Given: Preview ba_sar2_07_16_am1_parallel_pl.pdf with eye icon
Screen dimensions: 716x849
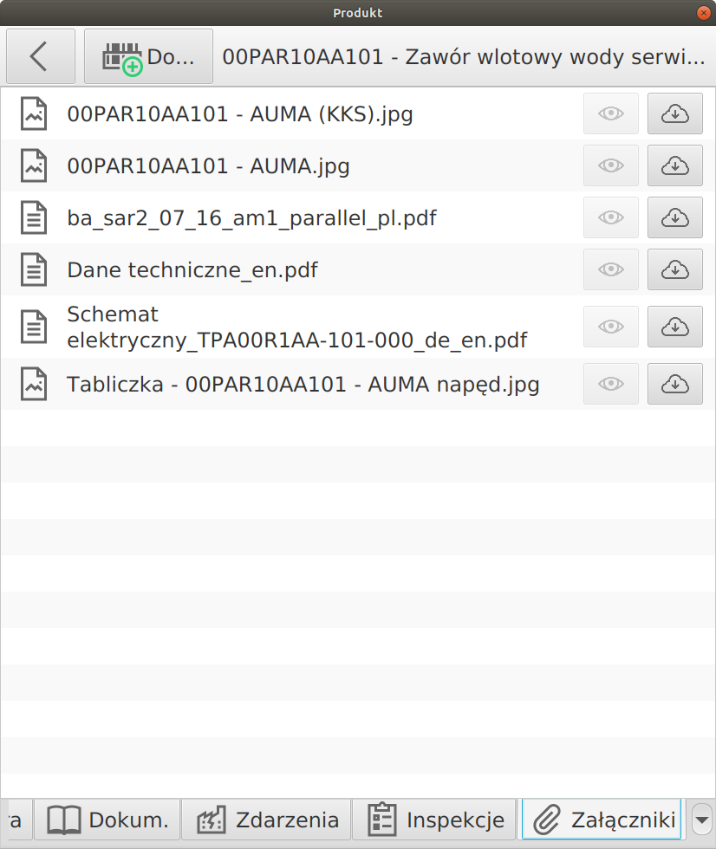Looking at the screenshot, I should coord(611,217).
